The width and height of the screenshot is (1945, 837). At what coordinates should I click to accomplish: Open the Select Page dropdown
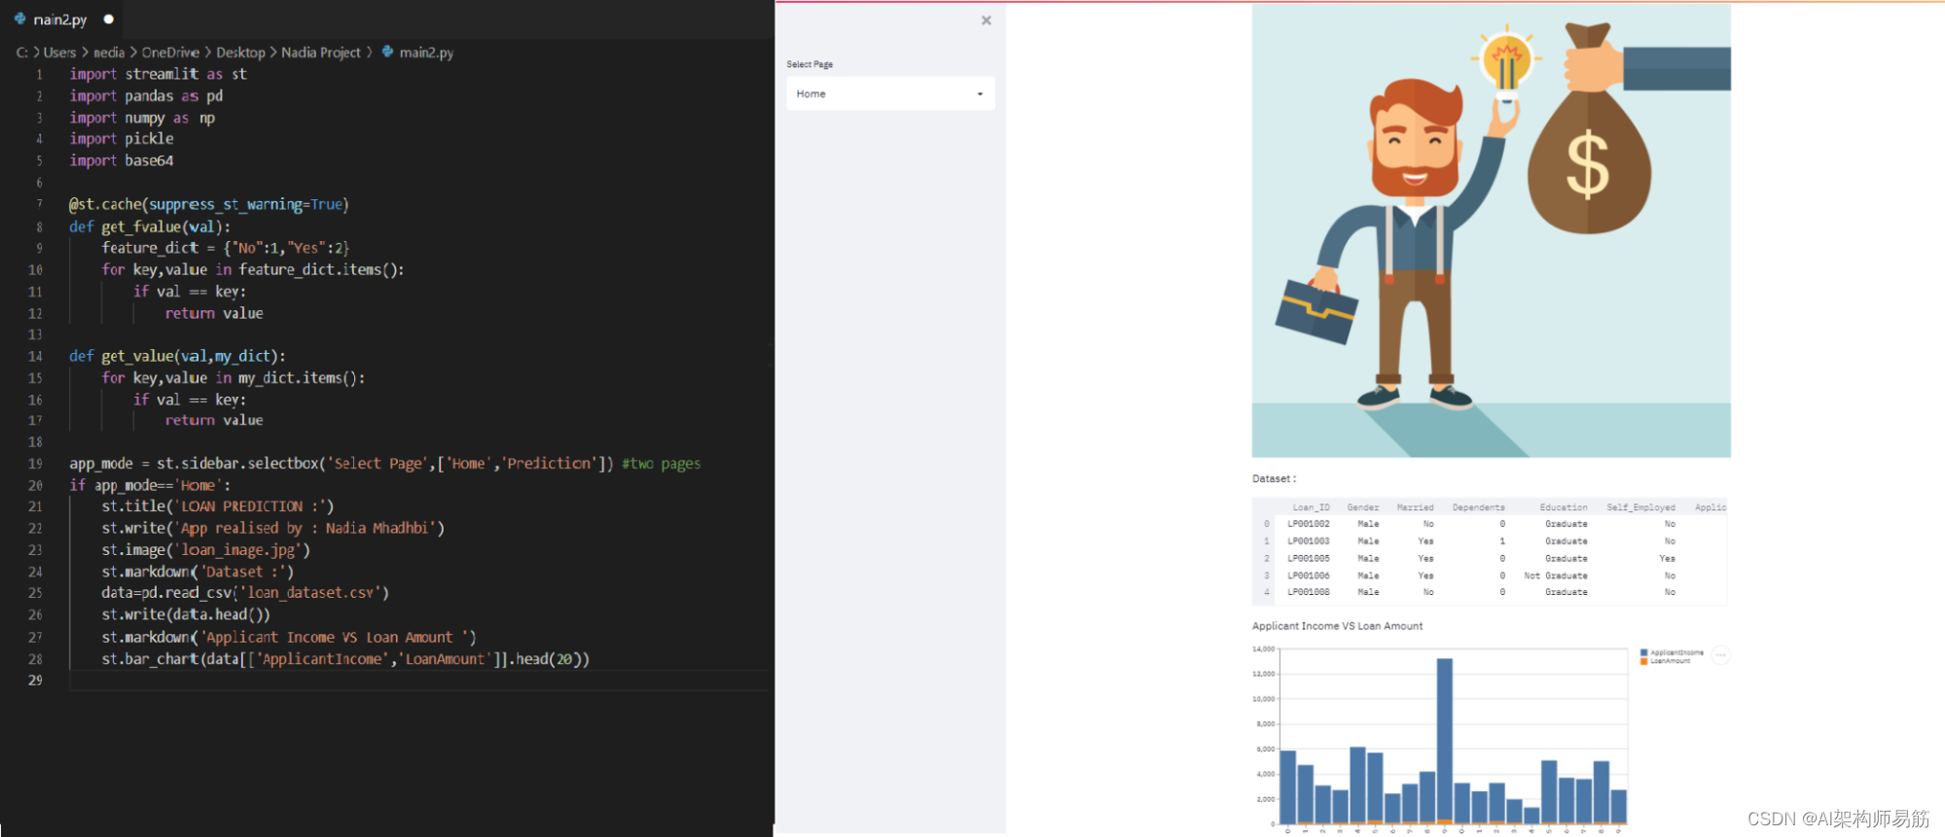pos(890,93)
